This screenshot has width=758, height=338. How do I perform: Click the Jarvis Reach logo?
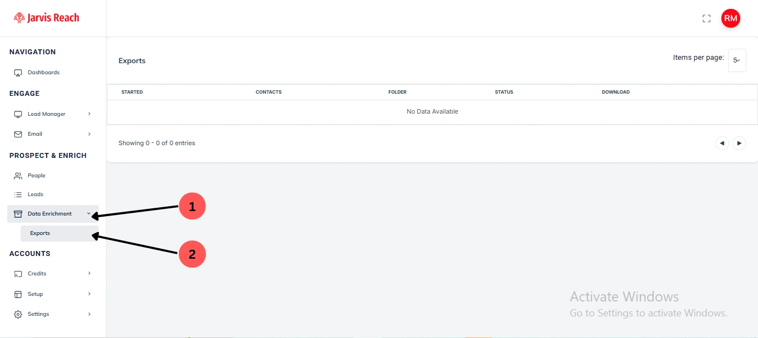tap(47, 18)
